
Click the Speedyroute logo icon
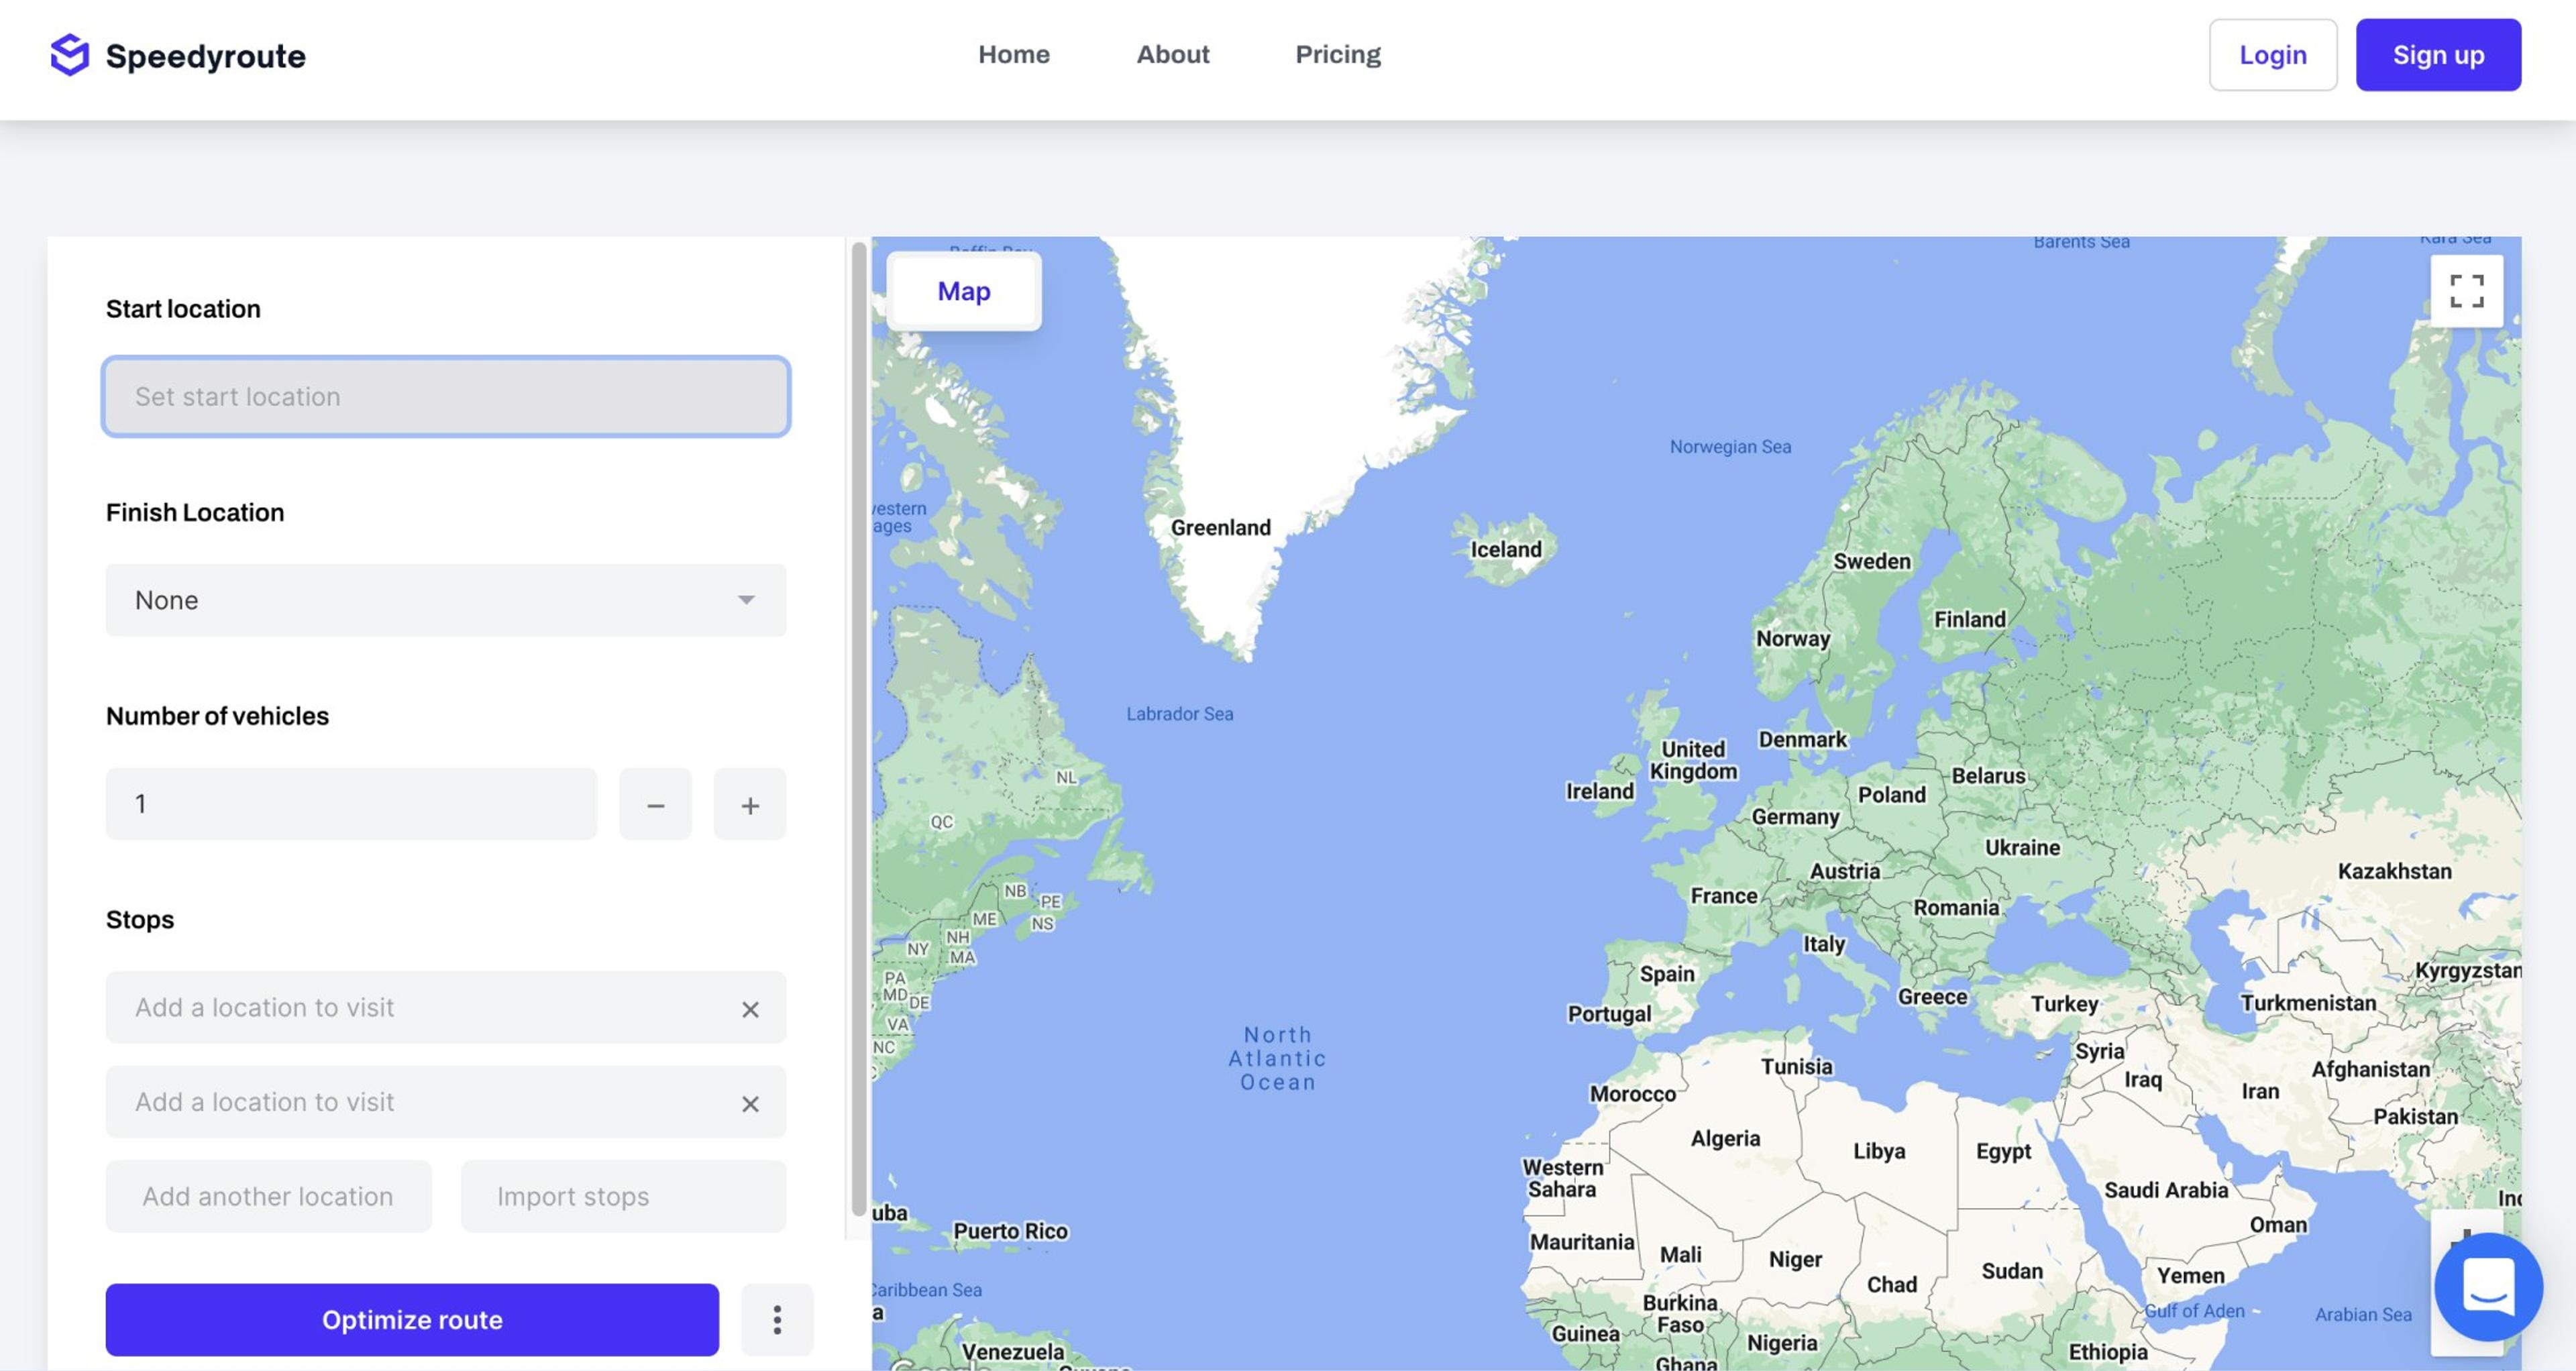[x=69, y=55]
